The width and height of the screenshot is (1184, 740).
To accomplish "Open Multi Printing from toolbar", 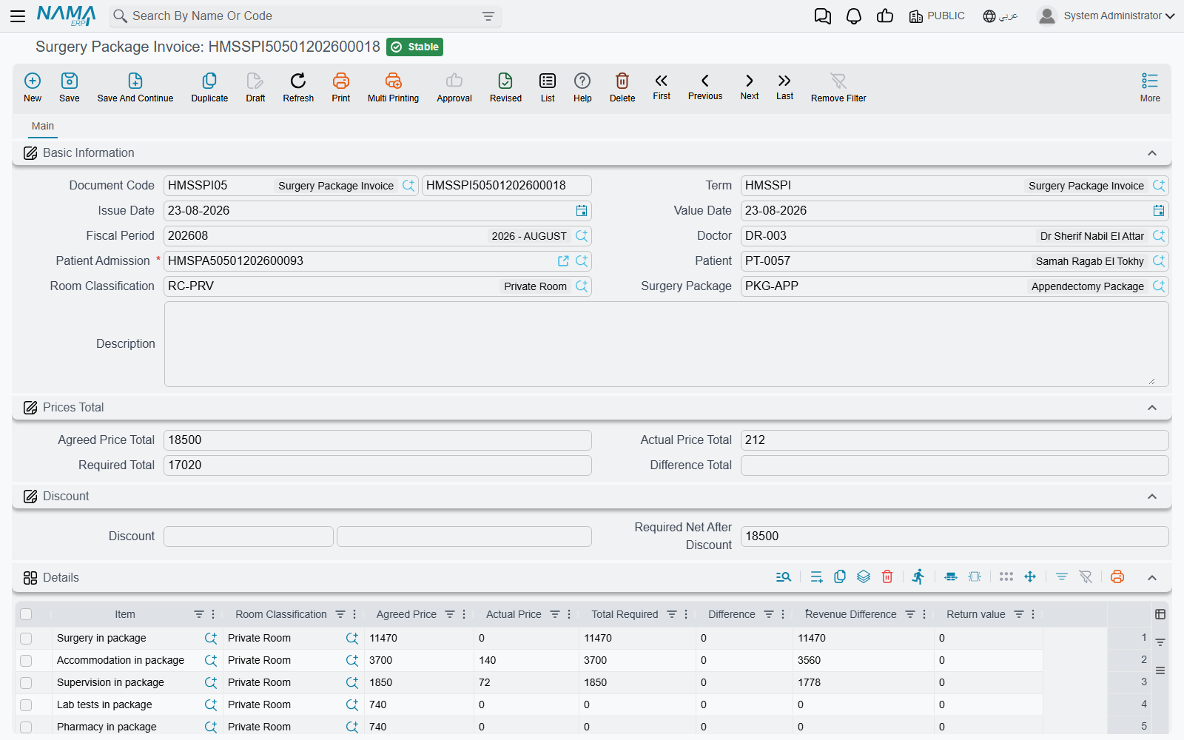I will (x=393, y=81).
